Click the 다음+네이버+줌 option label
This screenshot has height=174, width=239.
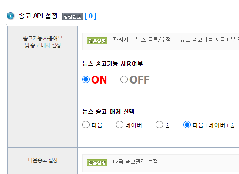(214, 125)
